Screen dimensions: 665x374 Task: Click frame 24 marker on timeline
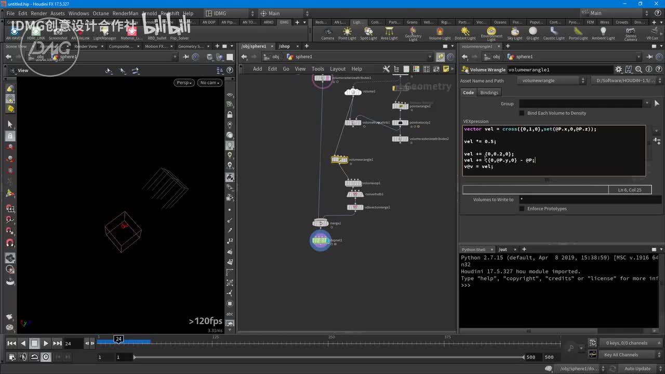coord(118,339)
